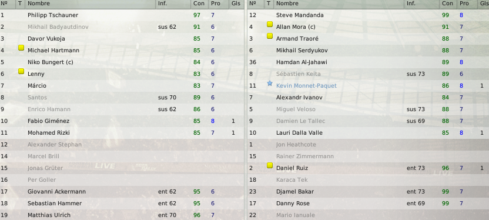This screenshot has height=220, width=489.
Task: Click the left table Gls column header
Action: [236, 4]
